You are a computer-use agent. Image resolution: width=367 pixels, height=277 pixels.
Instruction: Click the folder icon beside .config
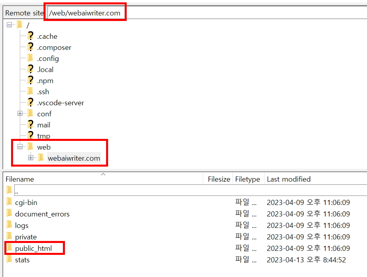pyautogui.click(x=30, y=57)
